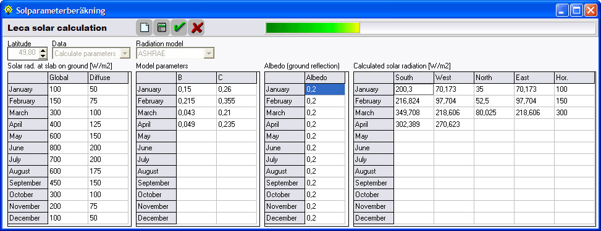Select the January Diffuse cell with 50
The image size is (601, 231).
tap(108, 89)
